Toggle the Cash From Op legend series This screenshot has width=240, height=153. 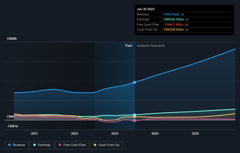pyautogui.click(x=106, y=145)
